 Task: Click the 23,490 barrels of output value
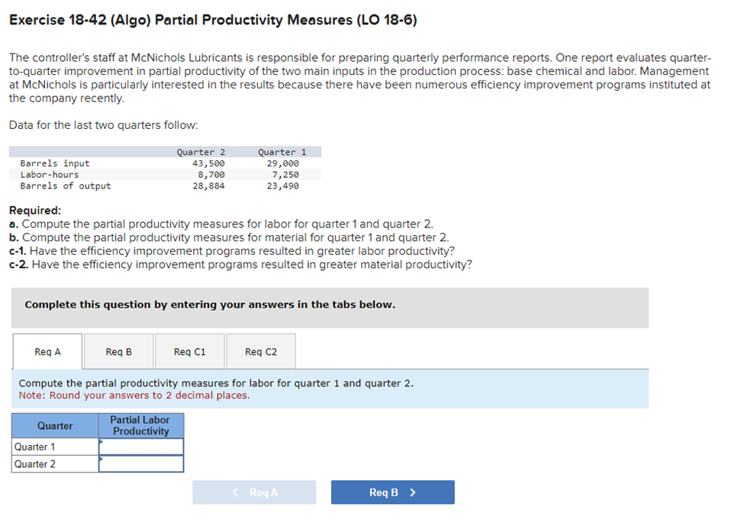(x=283, y=186)
